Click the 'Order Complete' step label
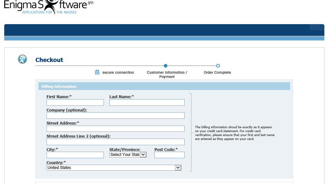The height and width of the screenshot is (184, 325). tap(217, 72)
